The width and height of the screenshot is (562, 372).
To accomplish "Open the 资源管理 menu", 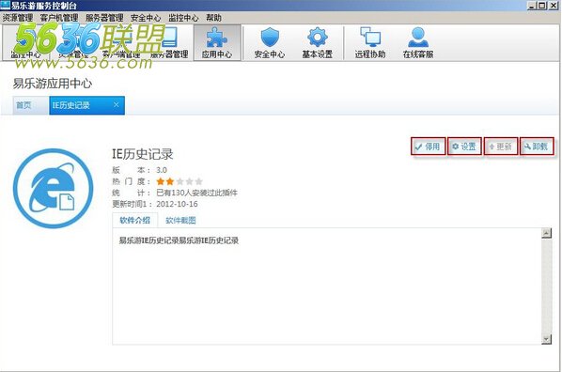I will pos(18,18).
